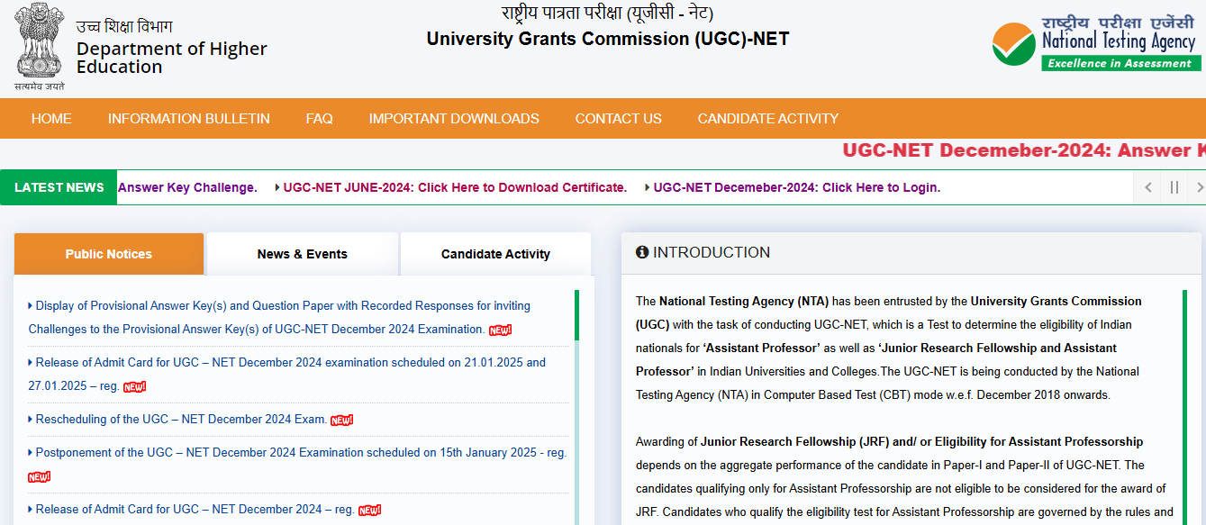Select the Public Notices tab
The image size is (1206, 525).
click(x=108, y=254)
